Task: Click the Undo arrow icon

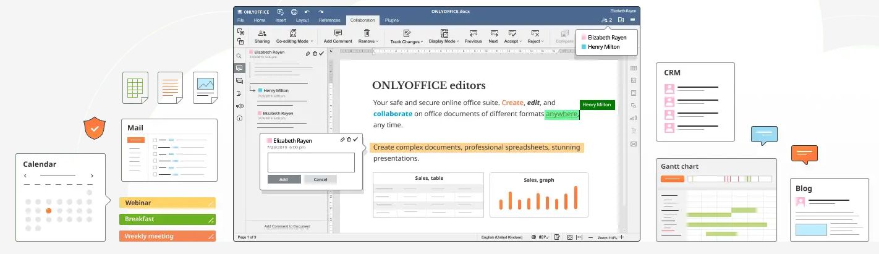Action: click(307, 12)
